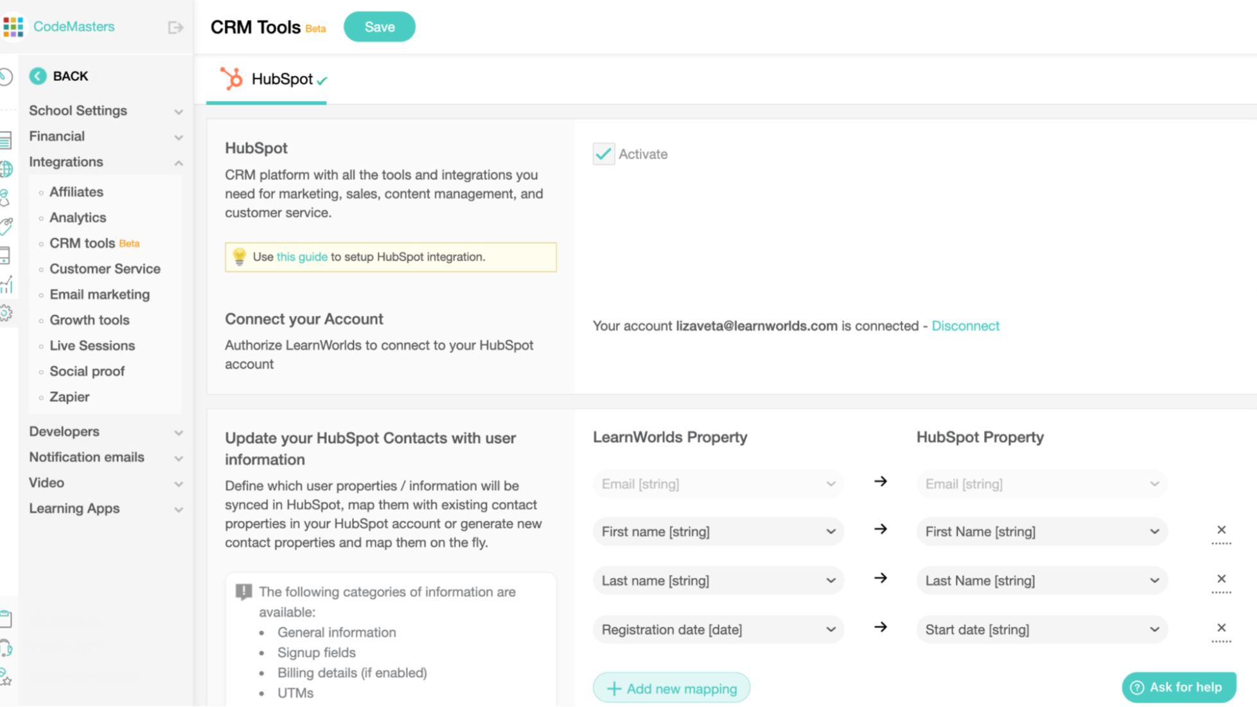Click the lightbulb icon in the guide notice
The width and height of the screenshot is (1257, 707).
pos(239,257)
